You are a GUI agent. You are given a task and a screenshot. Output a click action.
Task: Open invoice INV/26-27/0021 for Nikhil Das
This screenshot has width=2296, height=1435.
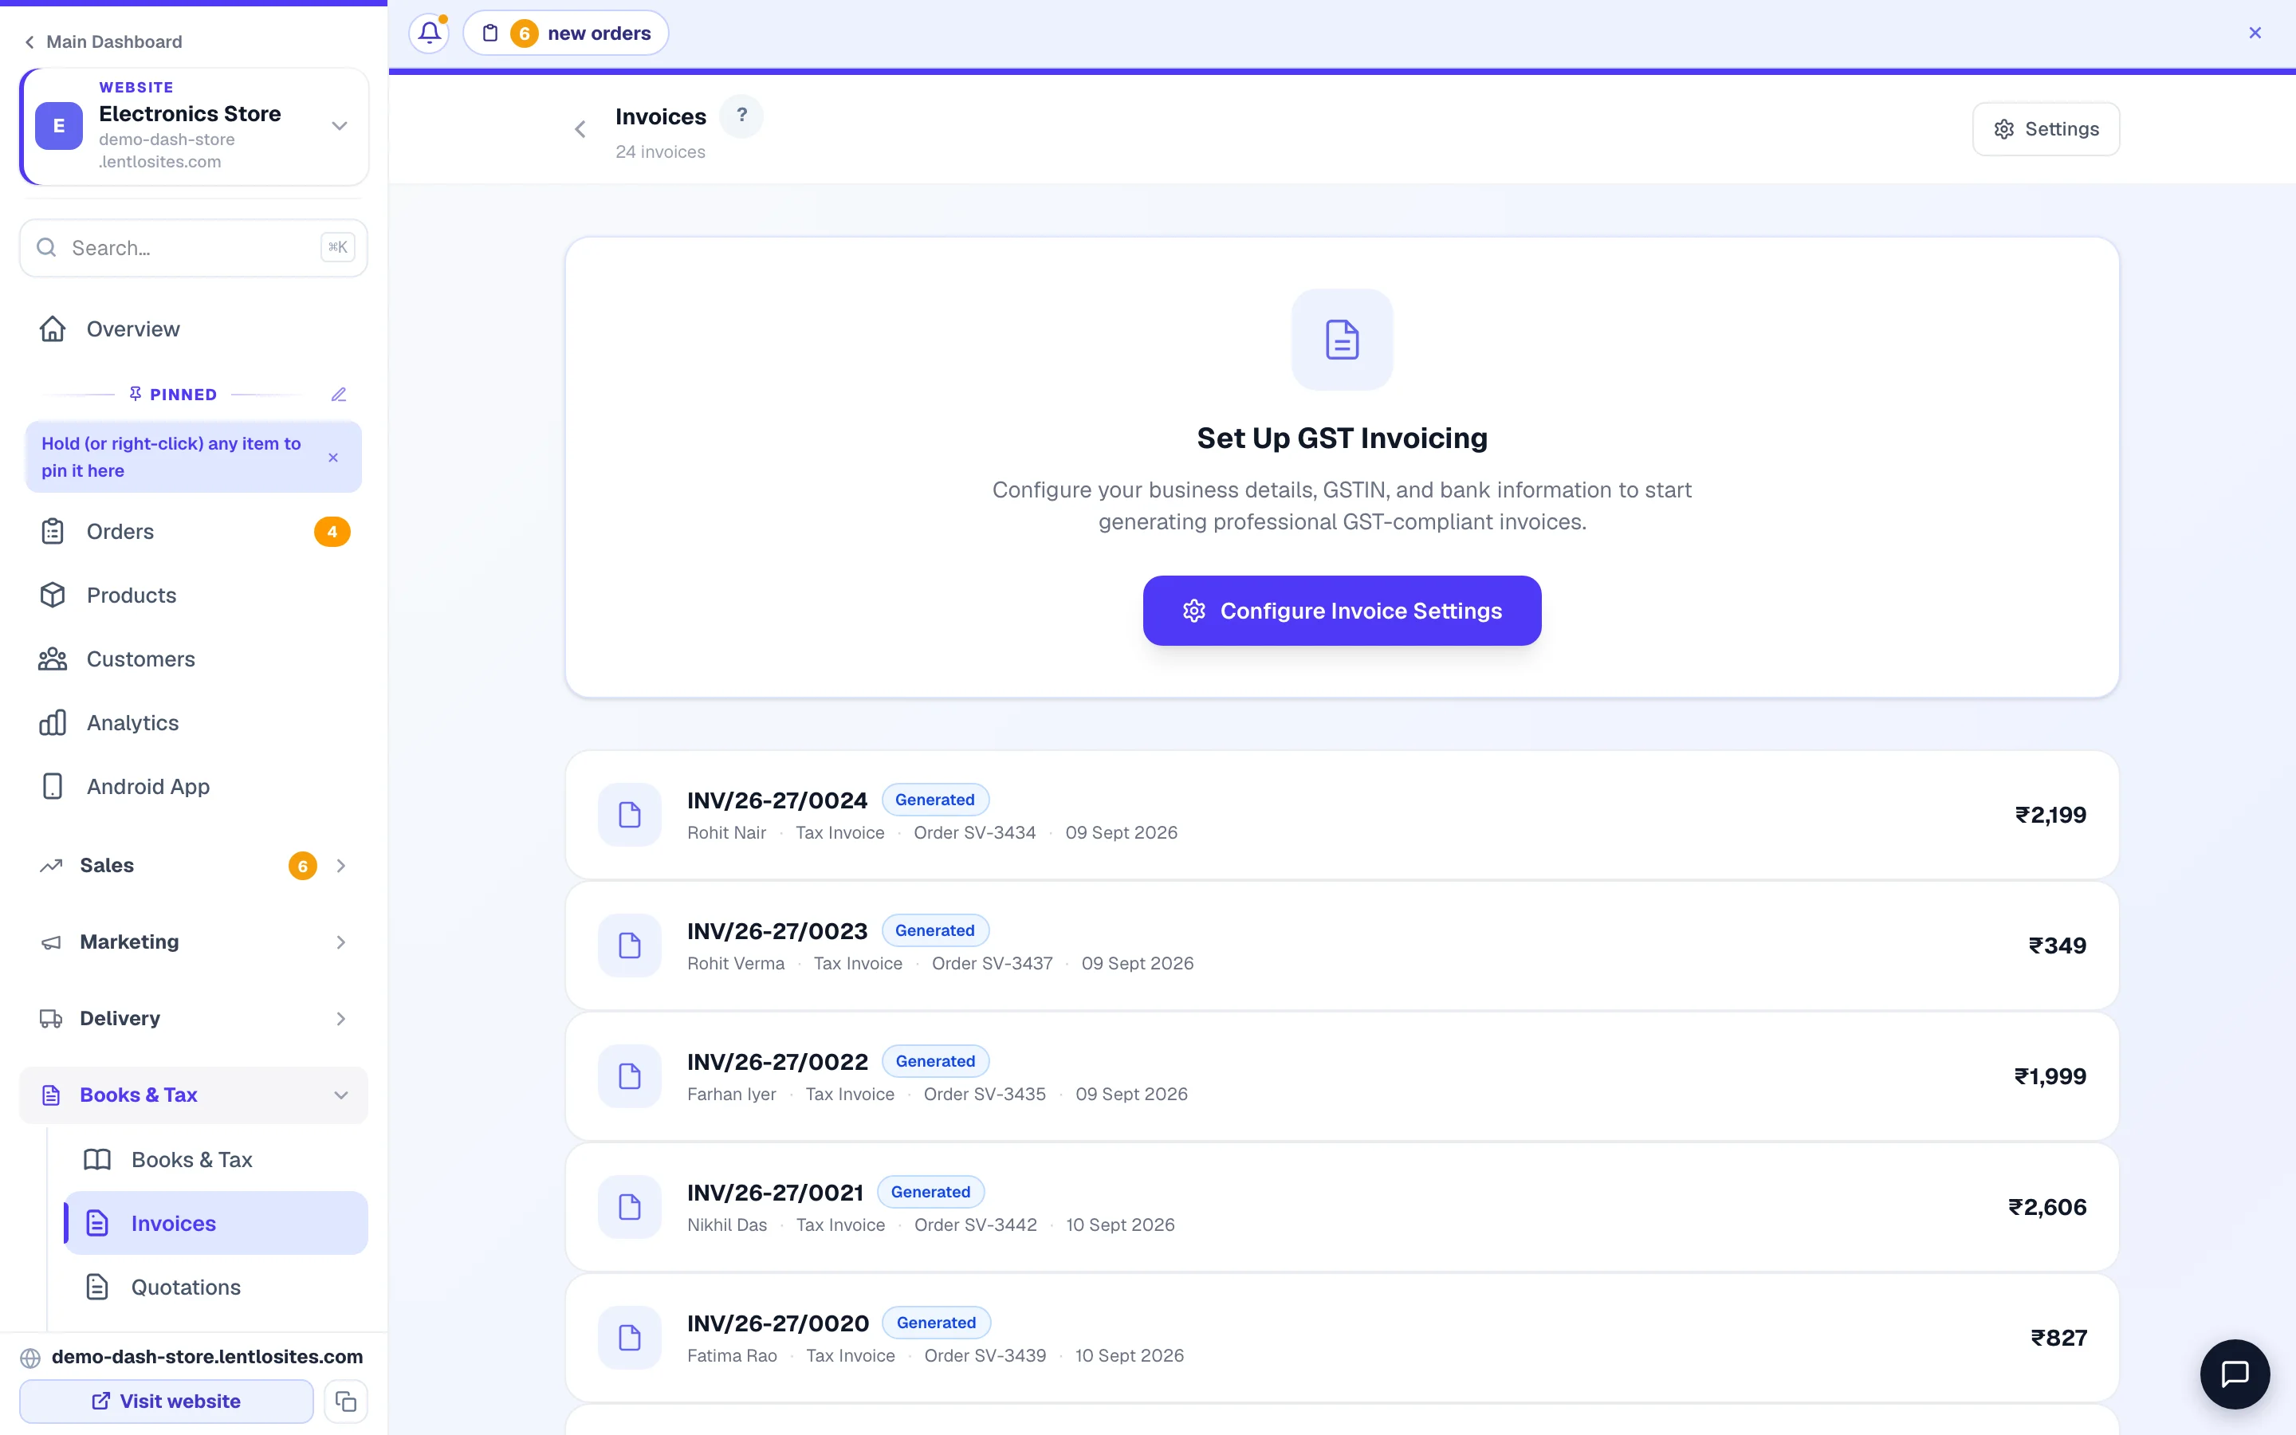[1342, 1207]
